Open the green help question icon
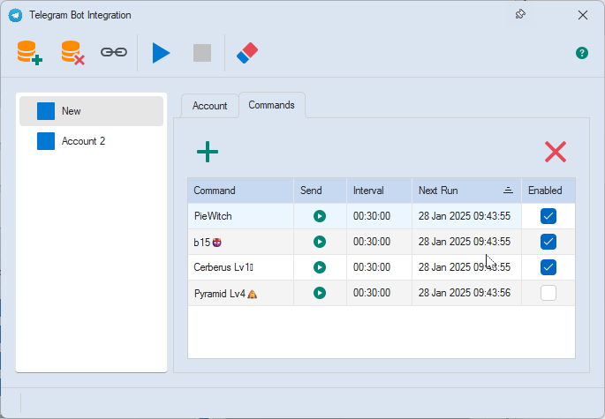This screenshot has height=419, width=605. [582, 53]
